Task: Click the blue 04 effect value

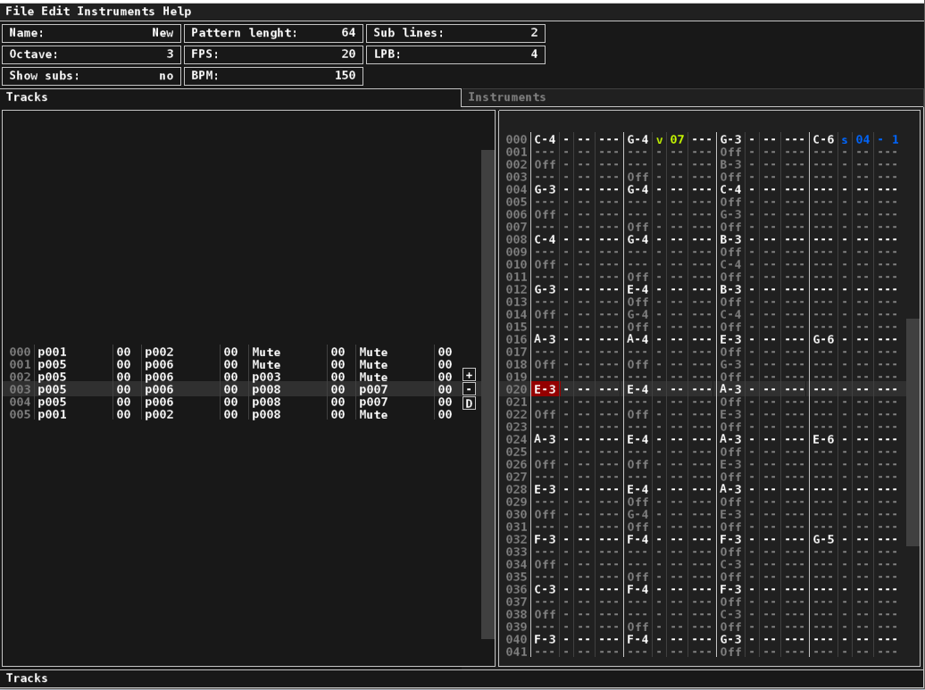Action: coord(862,140)
